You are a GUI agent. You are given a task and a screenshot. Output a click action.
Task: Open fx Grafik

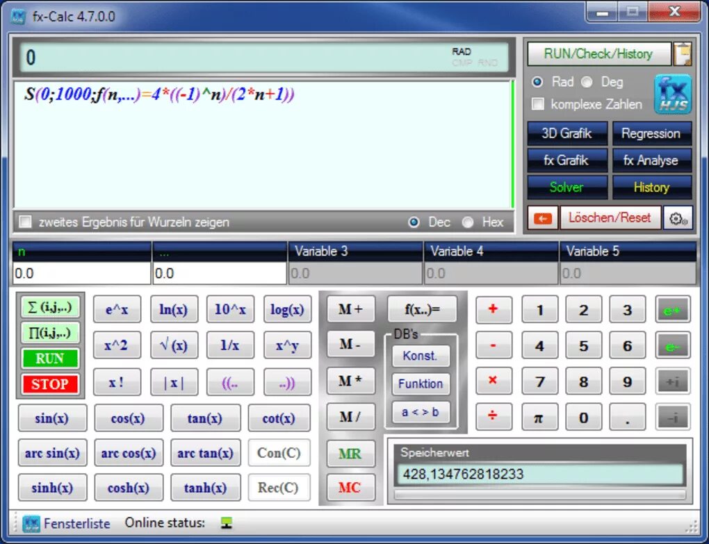567,160
